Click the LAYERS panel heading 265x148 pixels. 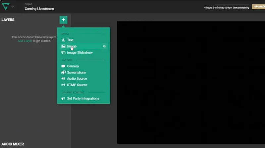pyautogui.click(x=8, y=20)
